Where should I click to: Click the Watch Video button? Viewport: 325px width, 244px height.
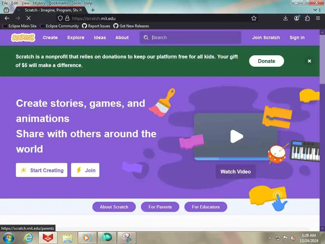(x=236, y=172)
